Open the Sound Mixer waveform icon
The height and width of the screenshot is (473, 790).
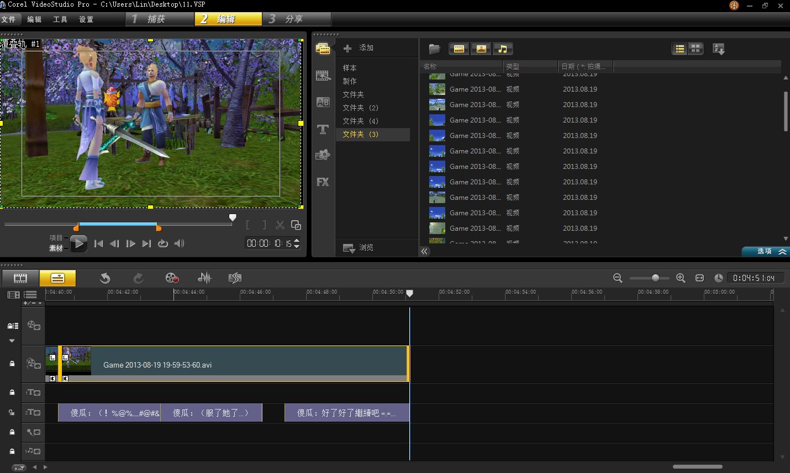coord(205,278)
